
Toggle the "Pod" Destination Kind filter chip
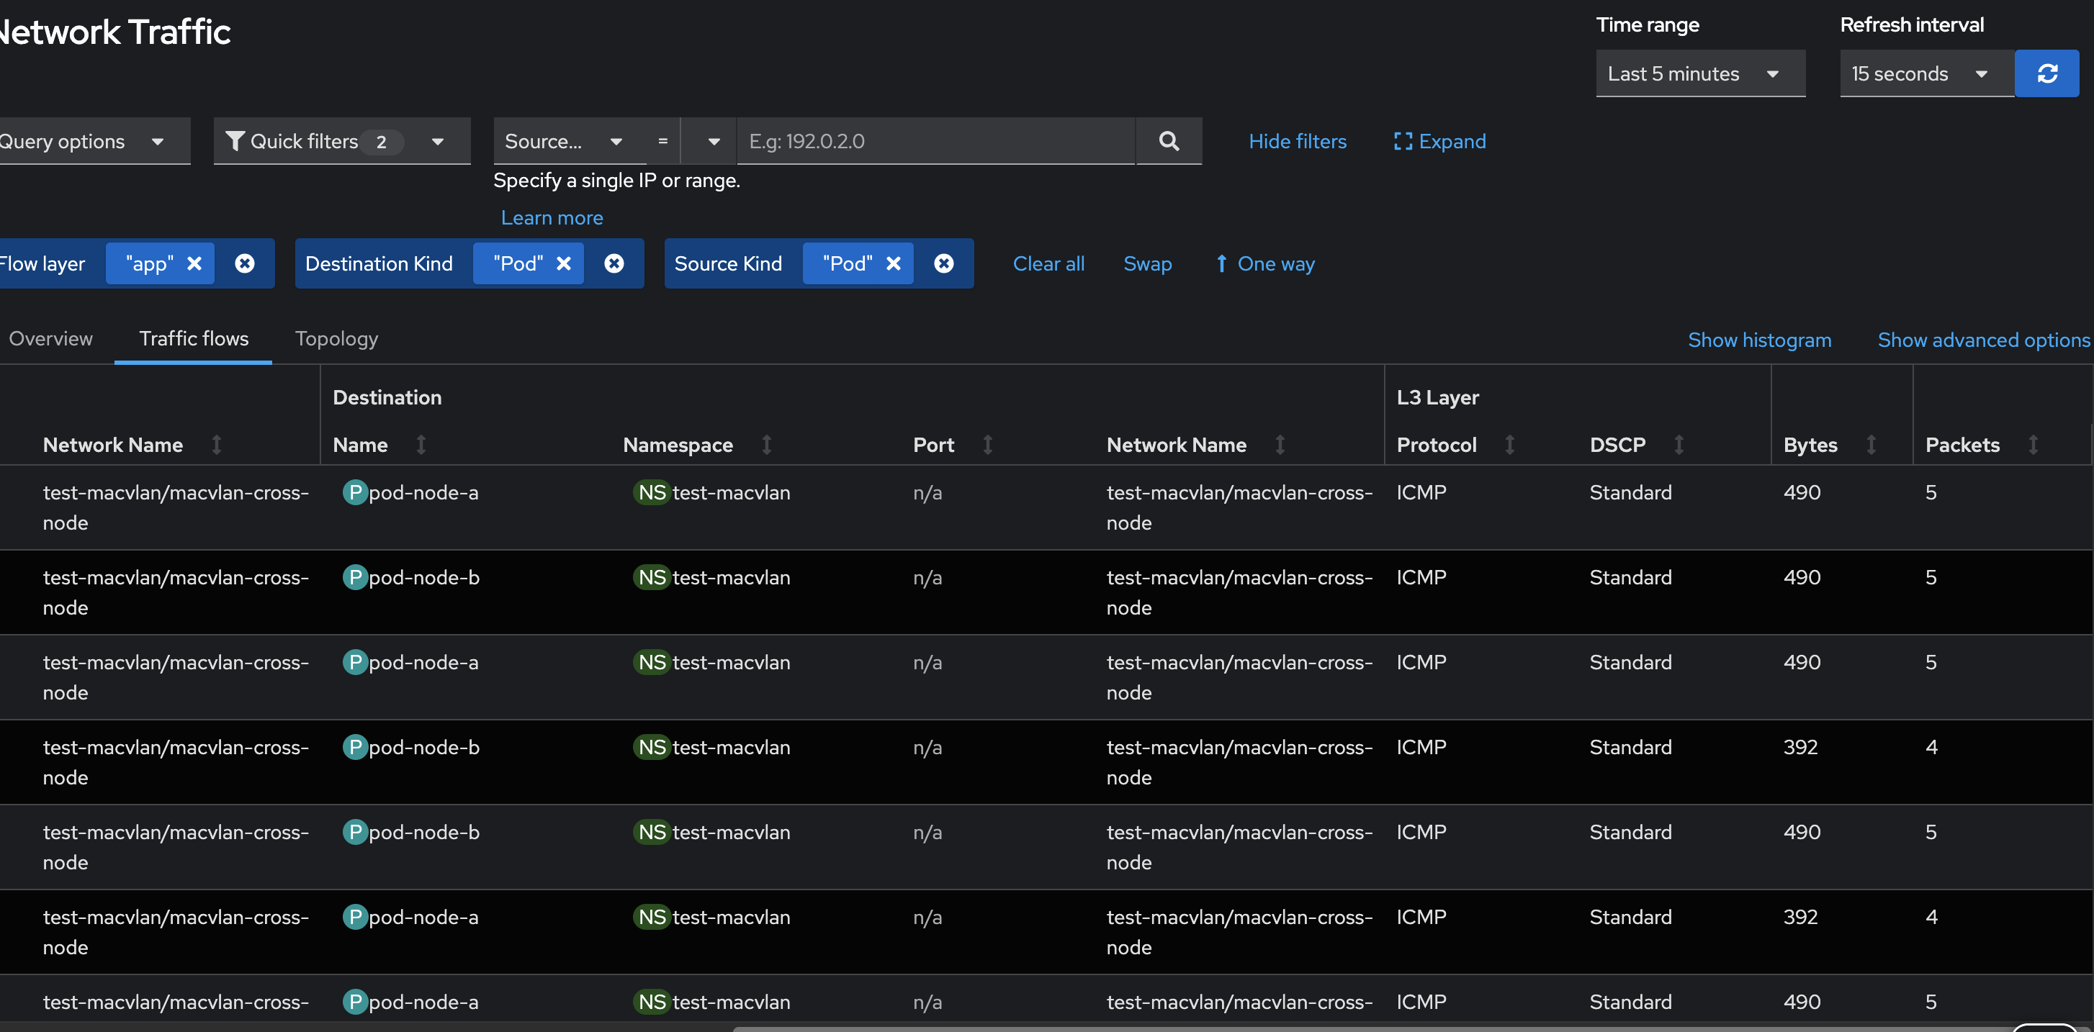(x=518, y=263)
